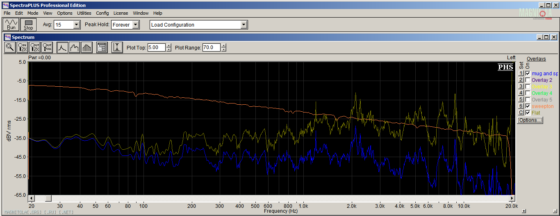Image resolution: width=560 pixels, height=216 pixels.
Task: Open the Utilities menu
Action: [84, 13]
